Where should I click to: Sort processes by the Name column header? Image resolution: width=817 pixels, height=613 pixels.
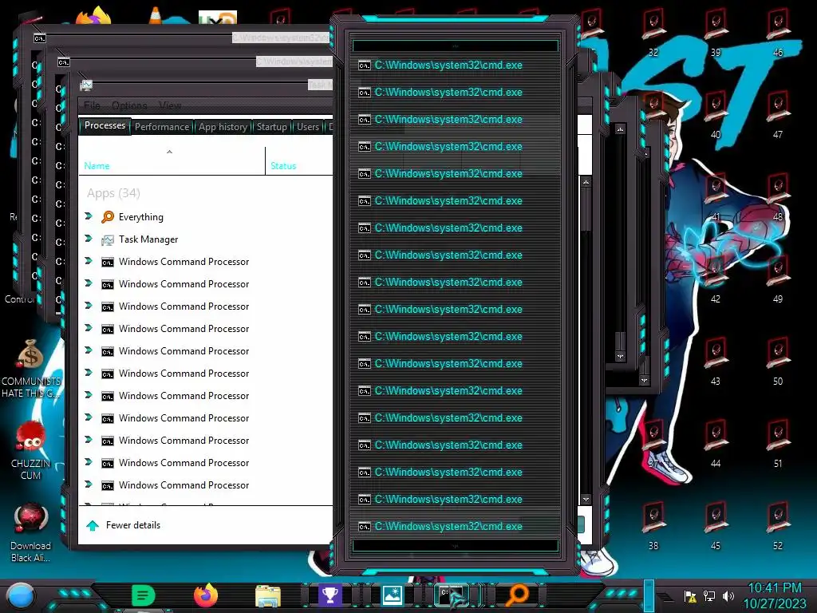point(172,161)
